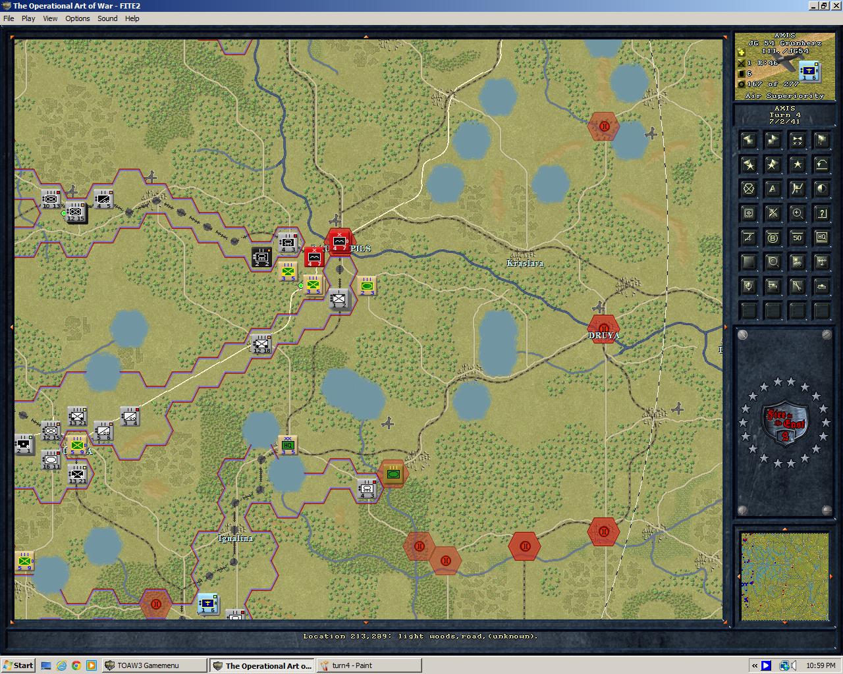Click the circled B button
The height and width of the screenshot is (674, 843).
[x=773, y=238]
